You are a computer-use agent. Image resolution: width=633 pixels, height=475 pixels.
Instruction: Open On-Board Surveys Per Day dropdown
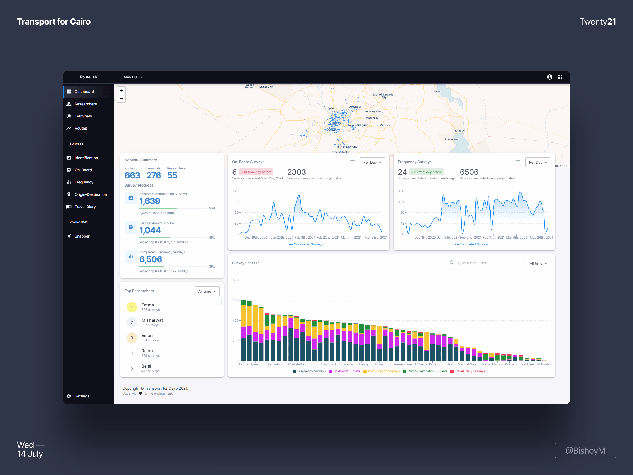point(372,162)
